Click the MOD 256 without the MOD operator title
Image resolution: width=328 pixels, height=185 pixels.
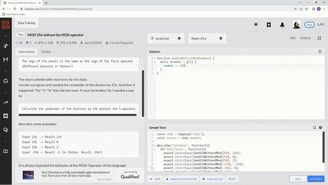coord(55,35)
